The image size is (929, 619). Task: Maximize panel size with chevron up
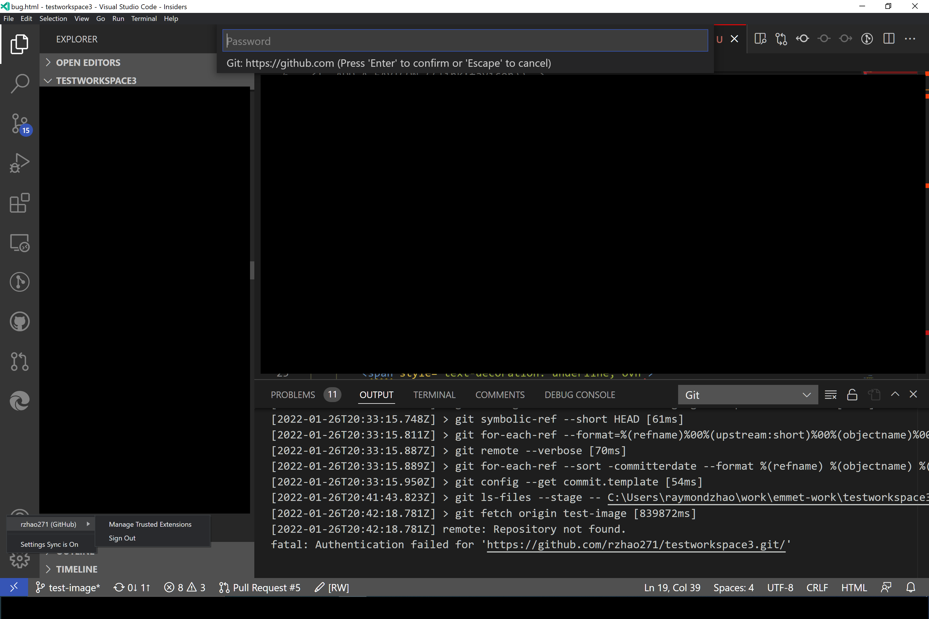(895, 394)
